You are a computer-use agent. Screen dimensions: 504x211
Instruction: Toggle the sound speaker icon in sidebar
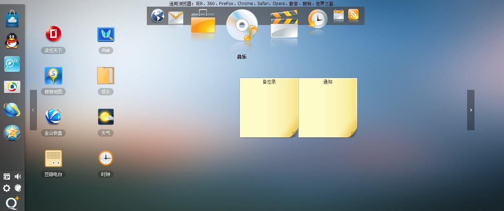point(18,177)
